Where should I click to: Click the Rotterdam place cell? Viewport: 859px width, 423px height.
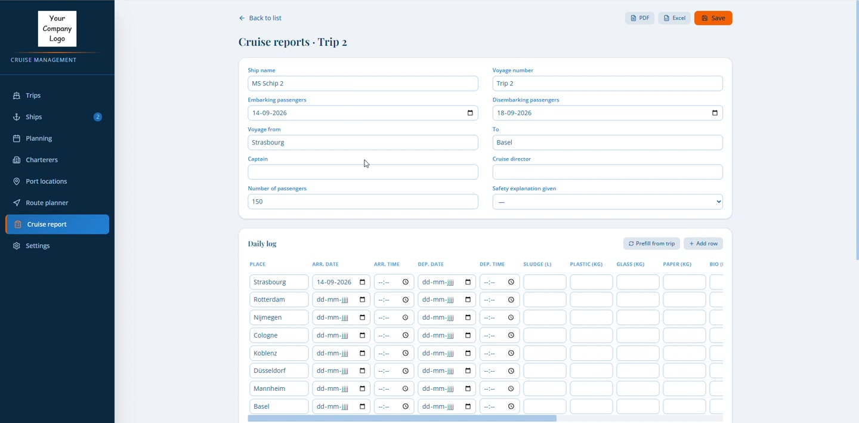click(279, 300)
